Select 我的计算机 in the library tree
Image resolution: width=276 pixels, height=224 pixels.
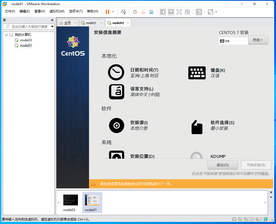(x=23, y=35)
